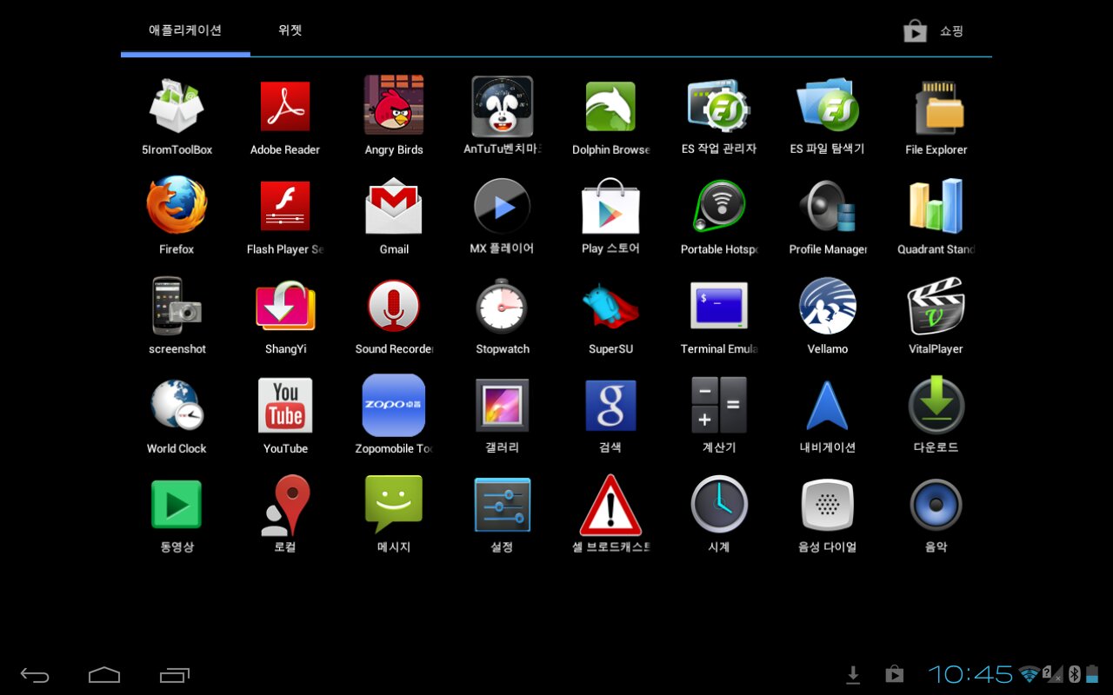This screenshot has height=695, width=1113.
Task: Launch YouTube
Action: (285, 415)
